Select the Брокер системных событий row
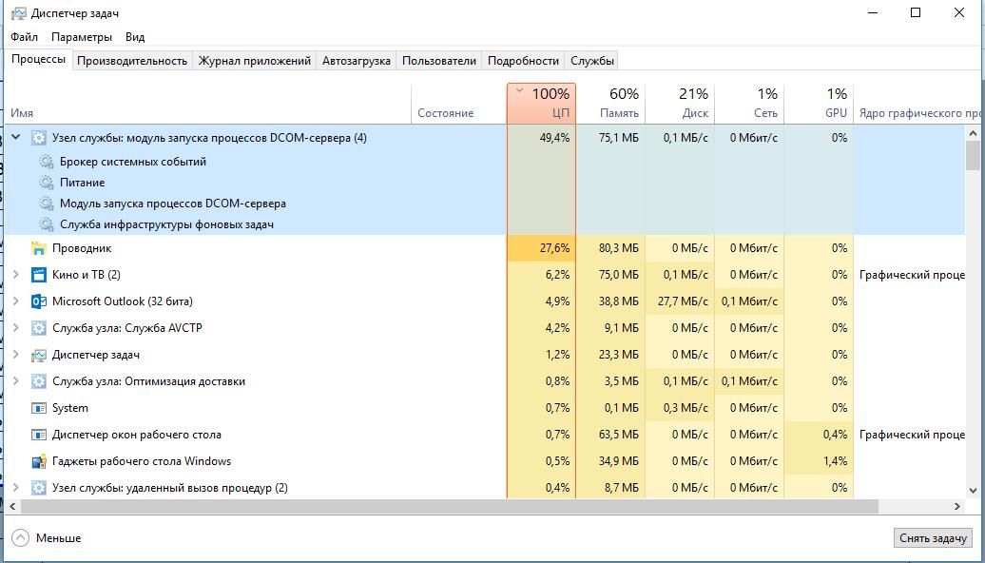This screenshot has height=563, width=985. [133, 162]
